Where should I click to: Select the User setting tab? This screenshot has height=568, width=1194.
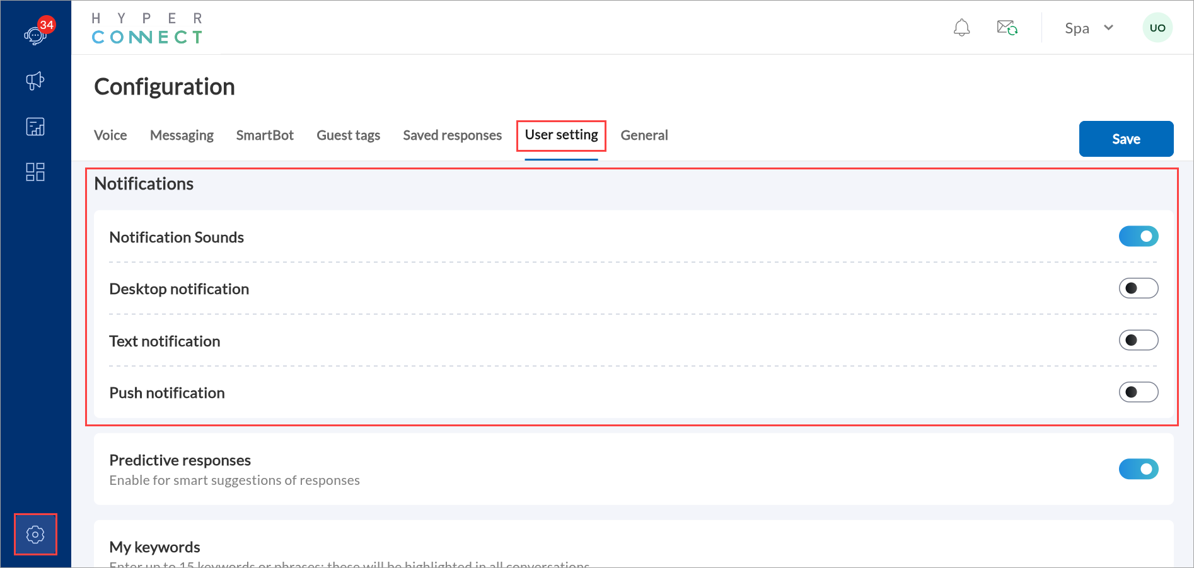point(561,135)
